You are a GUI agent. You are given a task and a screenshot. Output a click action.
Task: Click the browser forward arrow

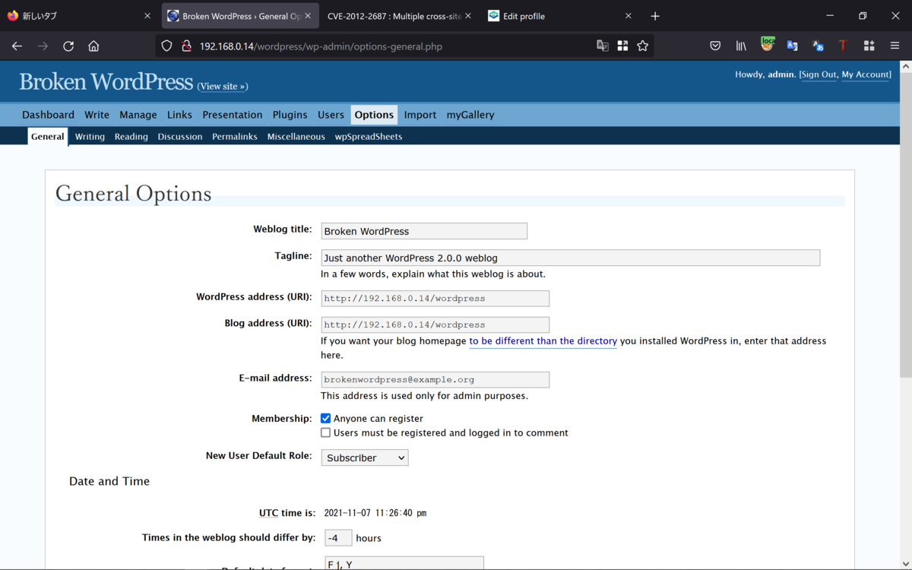(x=43, y=46)
